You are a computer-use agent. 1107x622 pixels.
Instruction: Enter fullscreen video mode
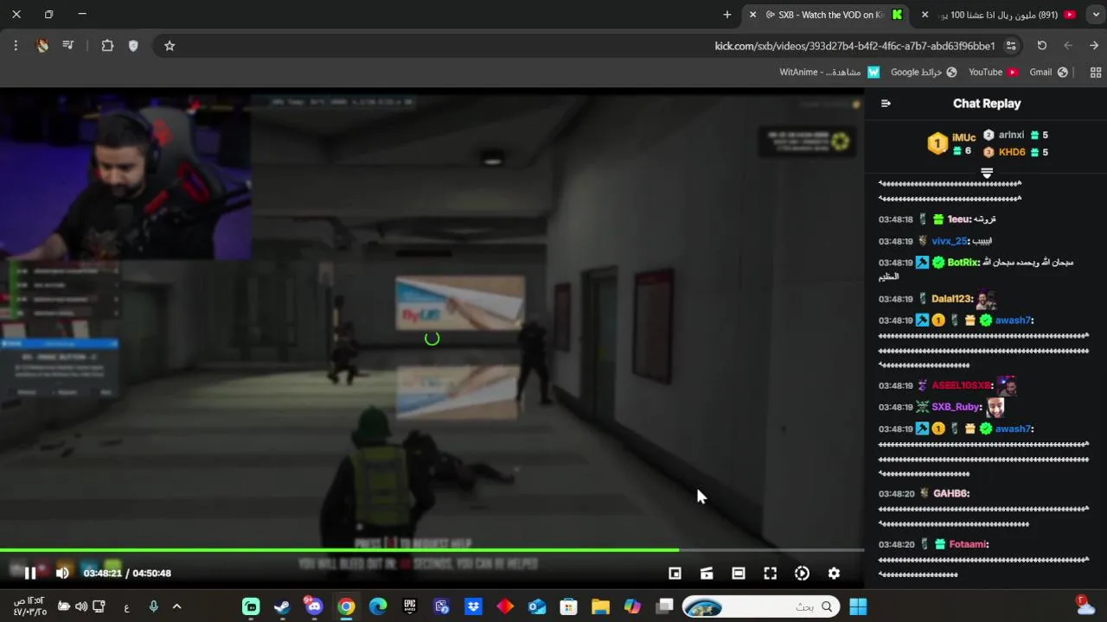(770, 573)
